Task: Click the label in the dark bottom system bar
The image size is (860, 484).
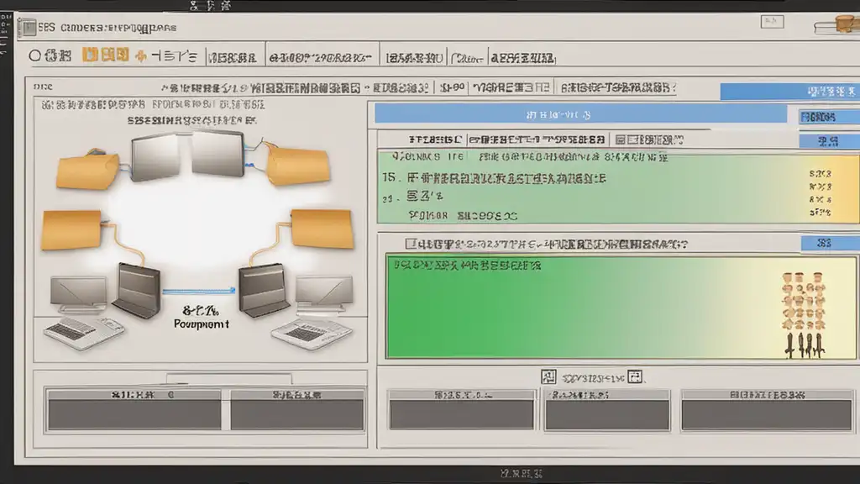Action: tap(521, 473)
